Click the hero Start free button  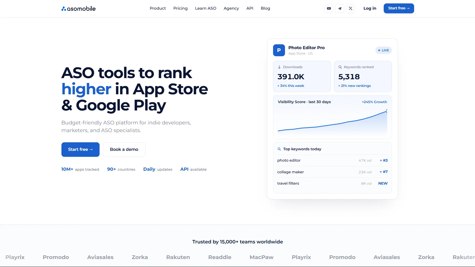tap(80, 149)
